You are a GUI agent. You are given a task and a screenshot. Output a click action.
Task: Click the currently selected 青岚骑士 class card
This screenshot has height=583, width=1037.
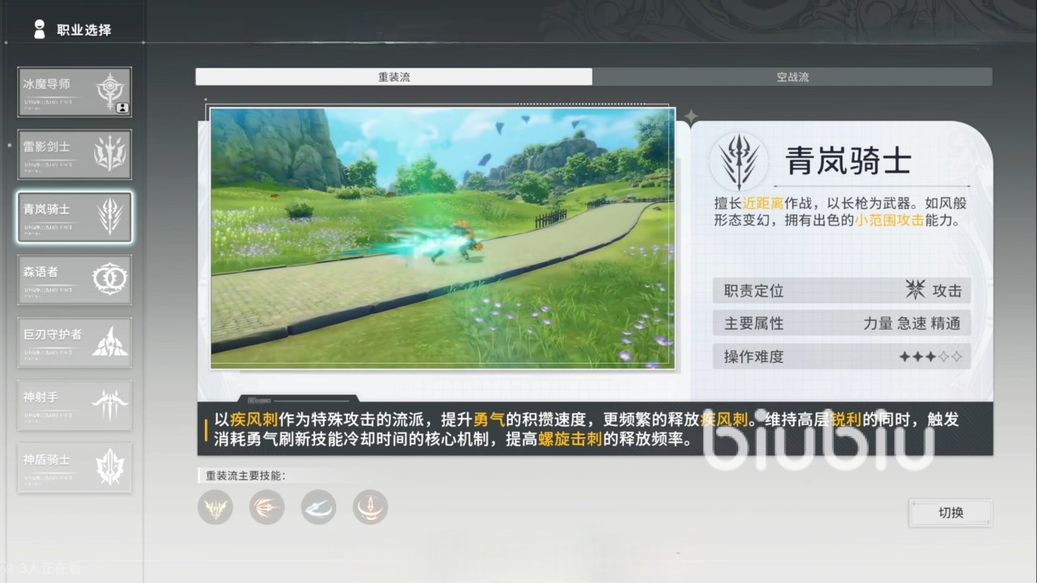(x=75, y=217)
